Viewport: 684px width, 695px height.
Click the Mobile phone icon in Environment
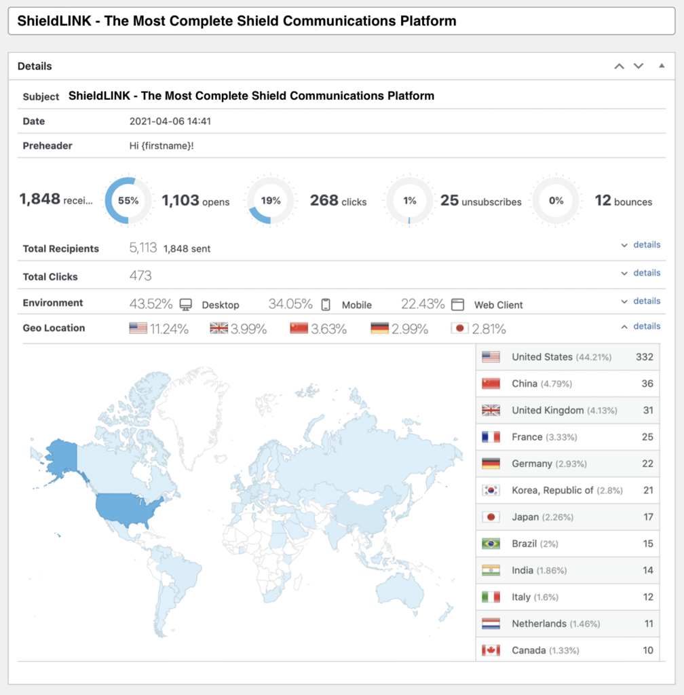point(326,305)
